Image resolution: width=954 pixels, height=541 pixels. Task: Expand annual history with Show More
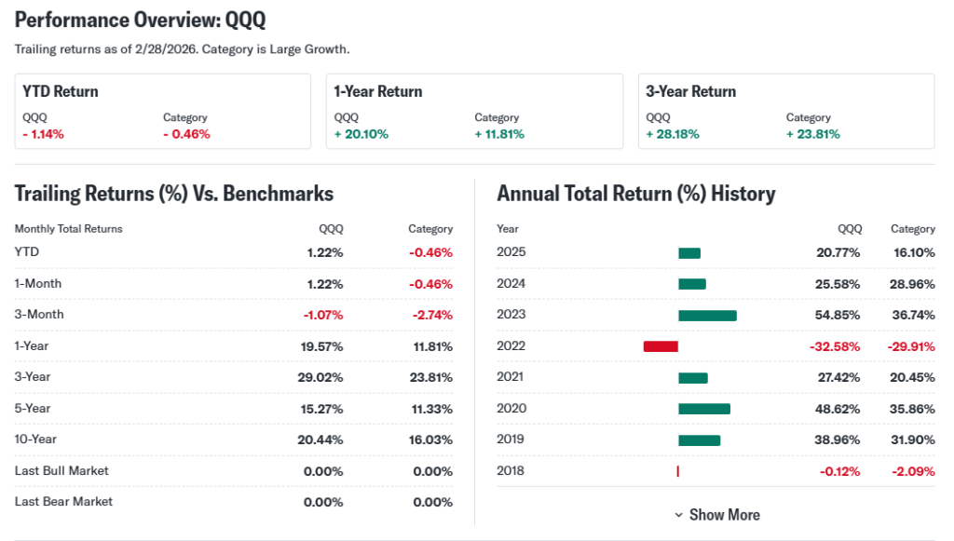click(724, 515)
